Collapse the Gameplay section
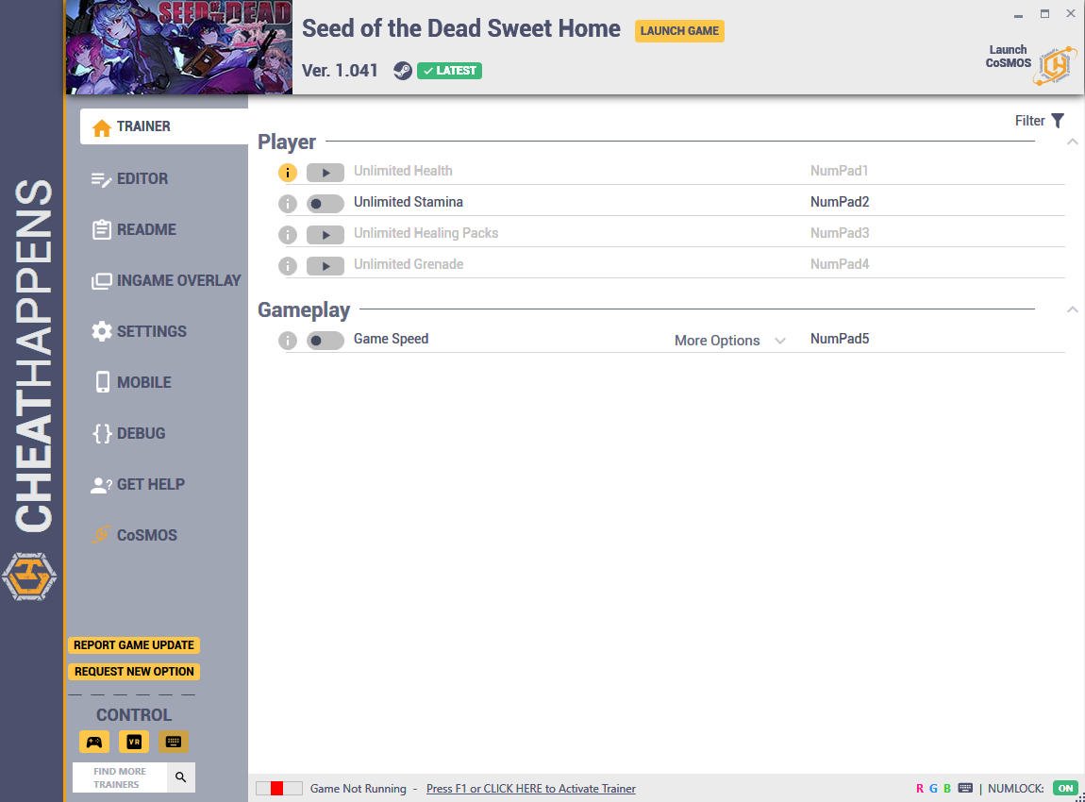Image resolution: width=1085 pixels, height=802 pixels. pyautogui.click(x=1072, y=309)
